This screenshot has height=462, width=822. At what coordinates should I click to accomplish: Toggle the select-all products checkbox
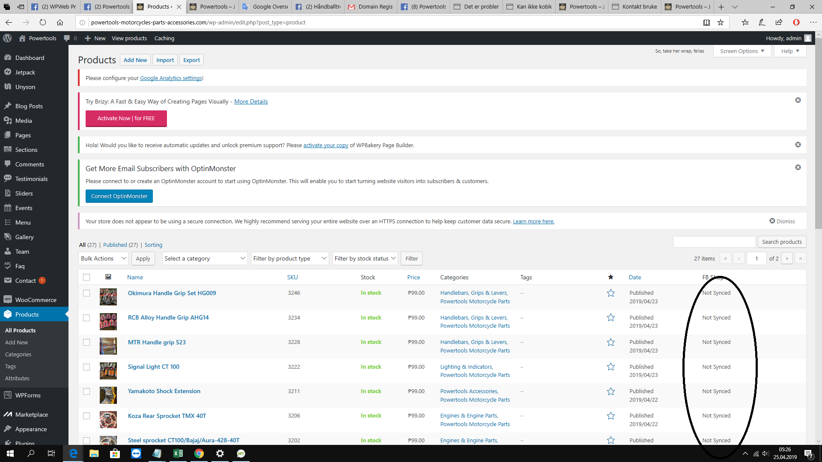[x=86, y=277]
